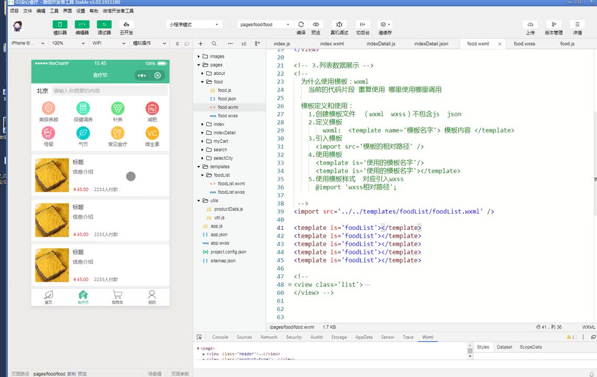The height and width of the screenshot is (377, 597).
Task: Start 真机调试 real device debugging
Action: [x=339, y=25]
